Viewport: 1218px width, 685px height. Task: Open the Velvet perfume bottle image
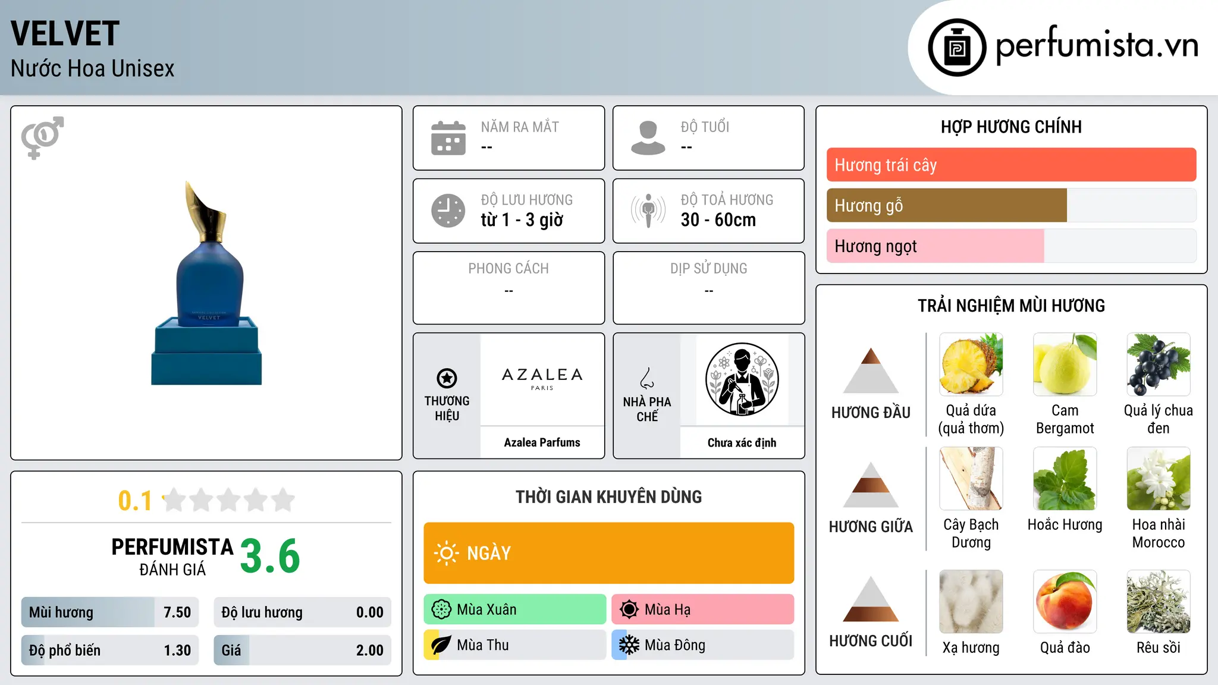206,283
